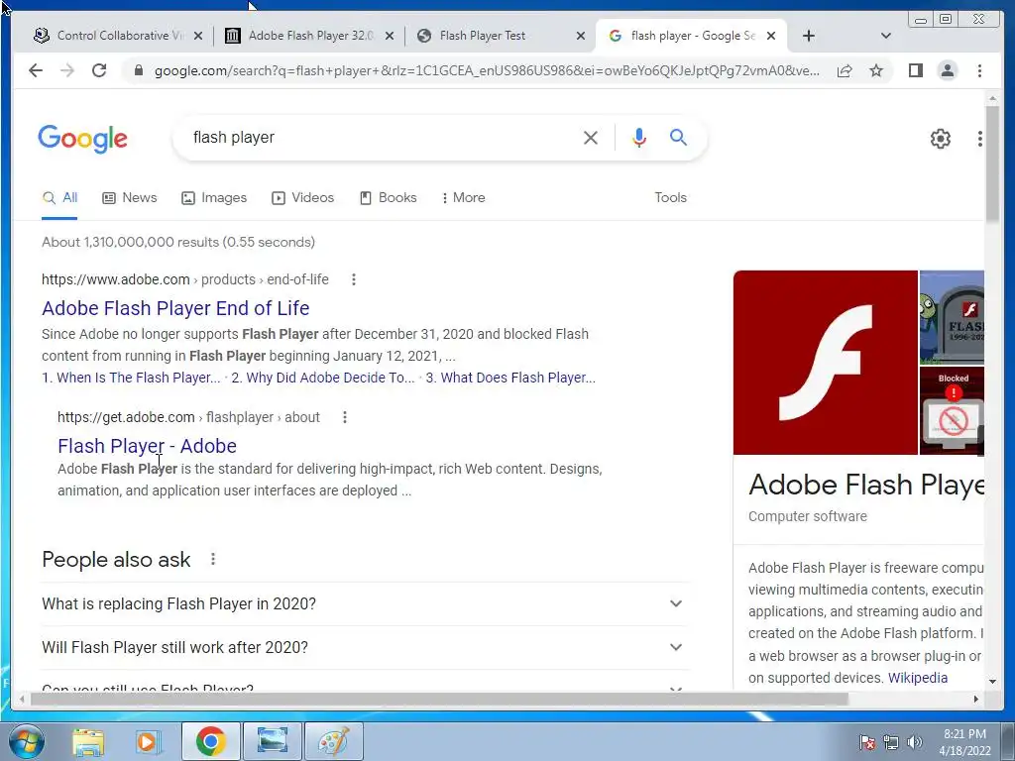Click the address bar URL
The image size is (1015, 761).
487,70
